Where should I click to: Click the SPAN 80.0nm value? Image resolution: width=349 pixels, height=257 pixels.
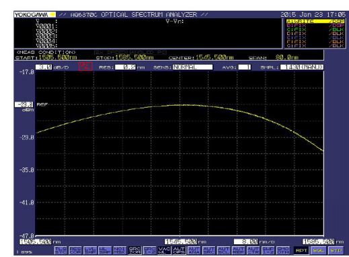[287, 57]
